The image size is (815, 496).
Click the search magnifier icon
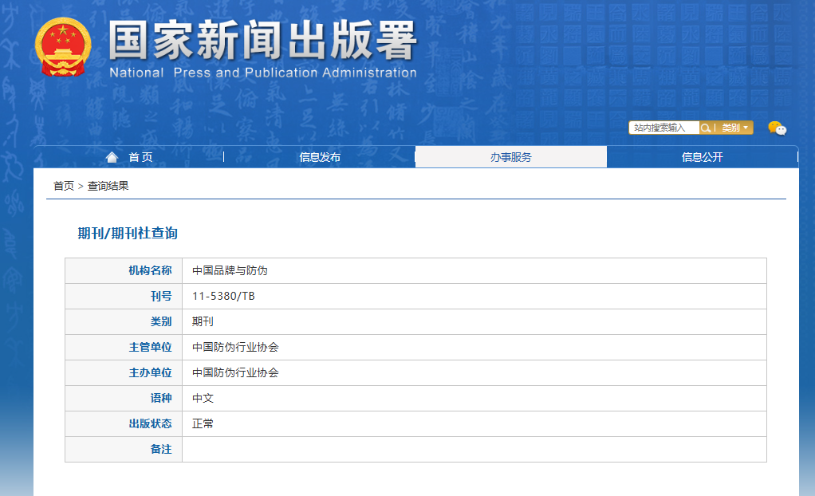point(706,128)
